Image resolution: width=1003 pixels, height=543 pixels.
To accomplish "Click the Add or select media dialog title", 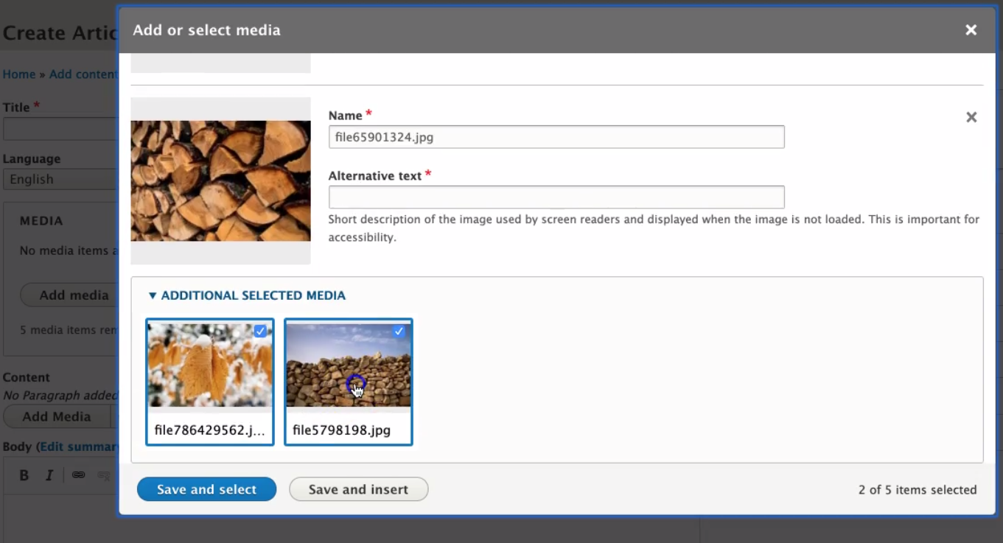I will click(206, 30).
